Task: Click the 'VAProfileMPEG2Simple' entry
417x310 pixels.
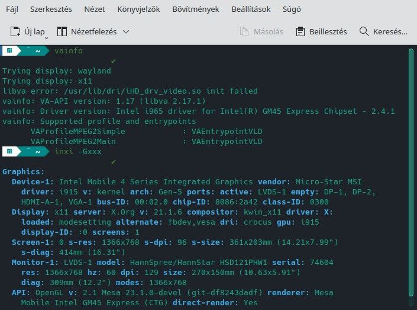Action: [77, 132]
